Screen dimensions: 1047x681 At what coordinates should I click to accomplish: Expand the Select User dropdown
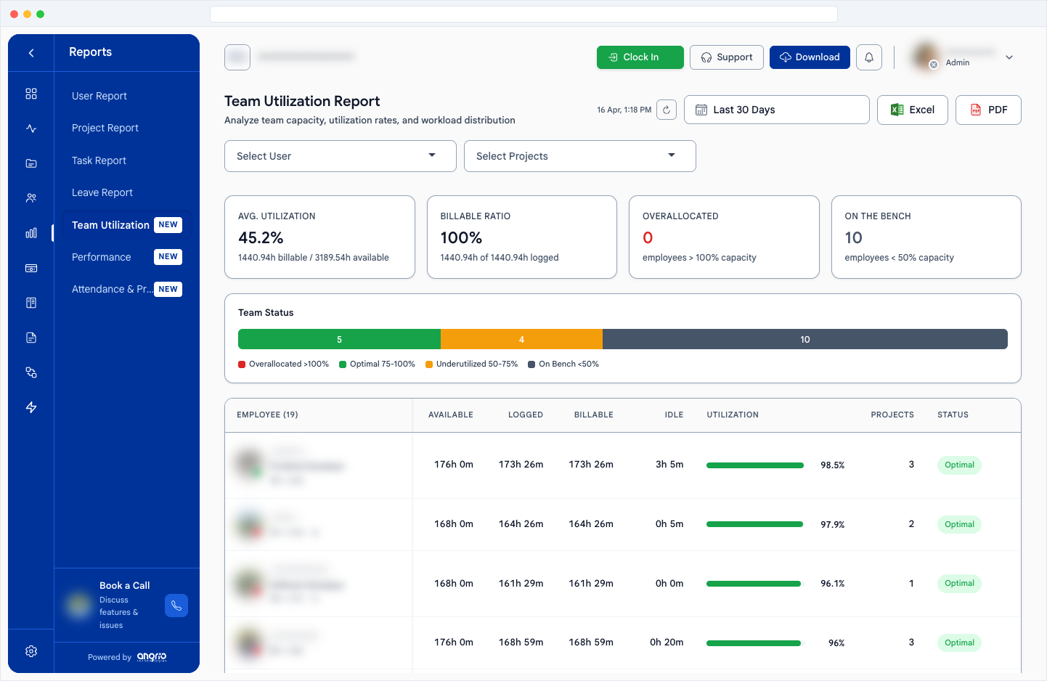pyautogui.click(x=340, y=156)
